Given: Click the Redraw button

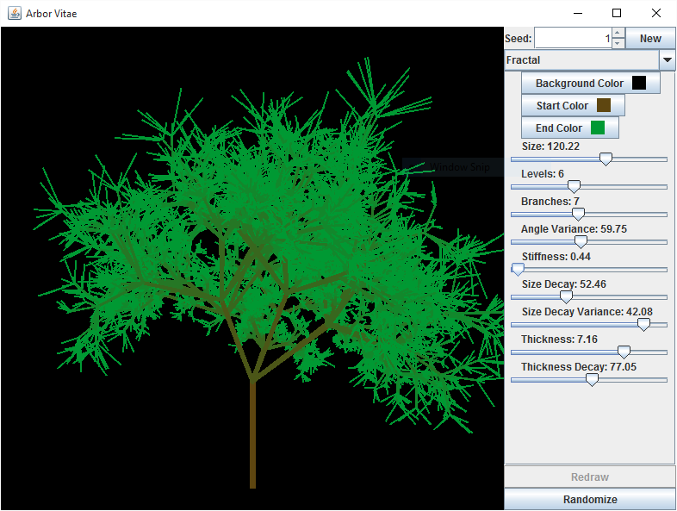Looking at the screenshot, I should click(590, 477).
